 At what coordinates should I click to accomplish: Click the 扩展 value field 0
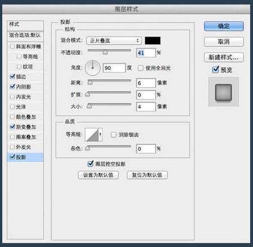point(146,95)
